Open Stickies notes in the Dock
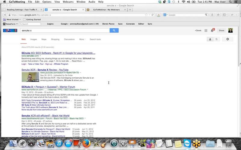The width and height of the screenshot is (241, 150). coord(178,144)
